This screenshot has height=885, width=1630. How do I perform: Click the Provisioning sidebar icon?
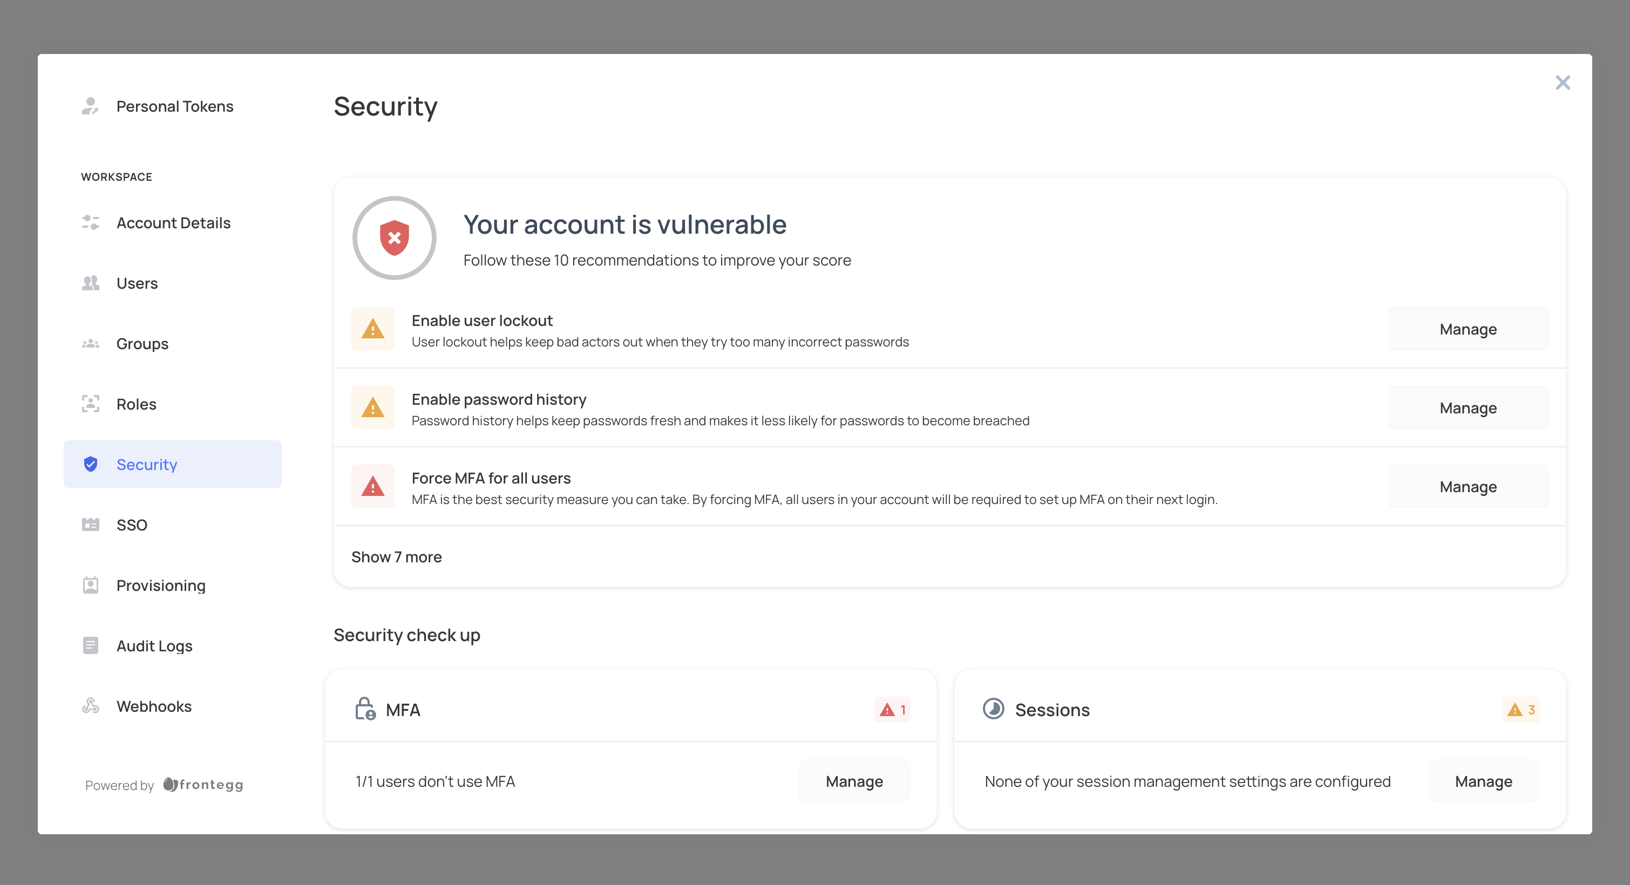click(90, 585)
